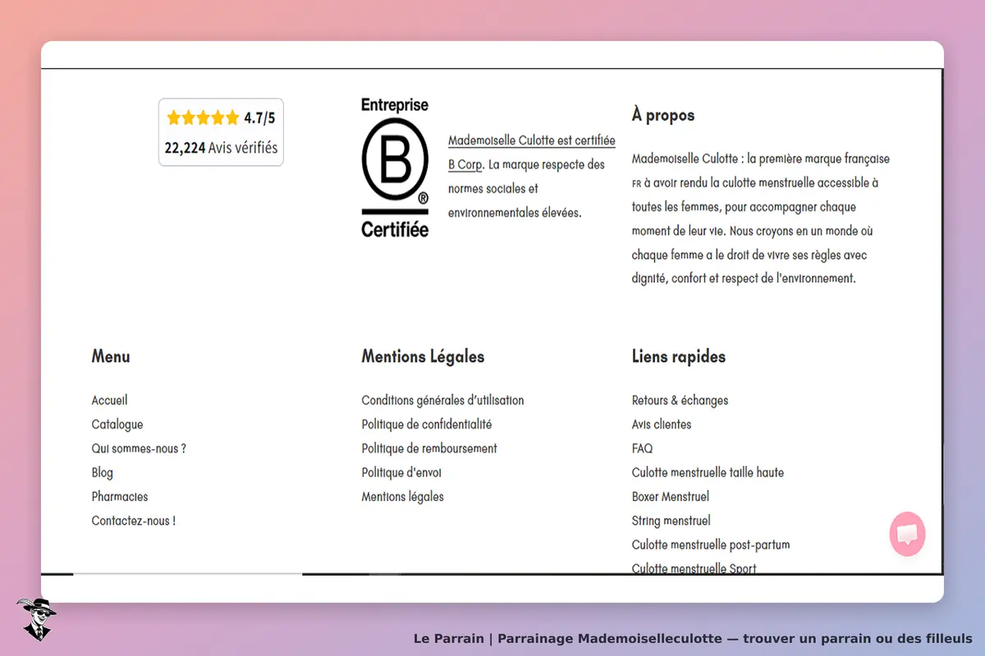Open 'Contactez-nous !' link
Image resolution: width=985 pixels, height=656 pixels.
[133, 521]
